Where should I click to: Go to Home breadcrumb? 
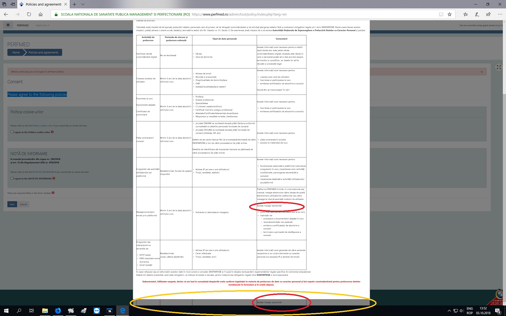16,52
